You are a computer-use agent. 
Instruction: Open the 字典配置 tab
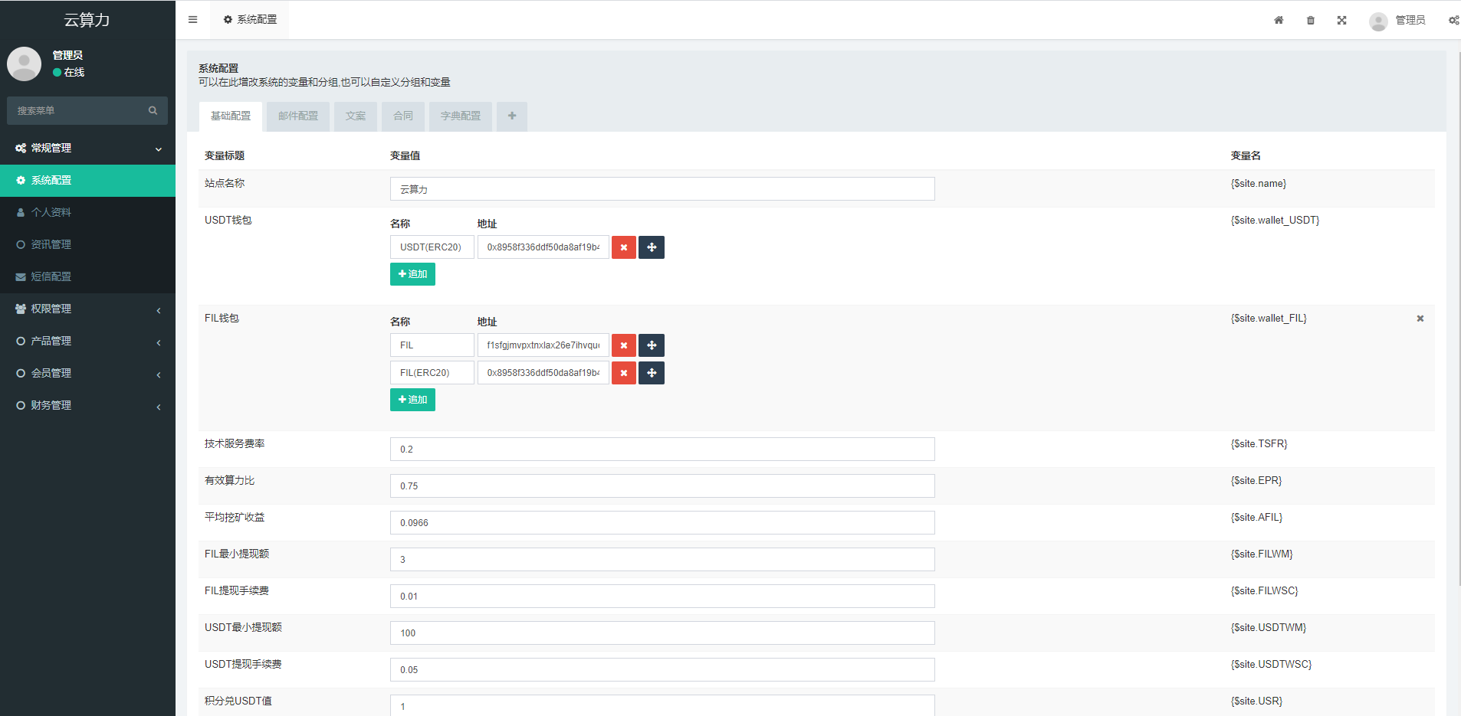[461, 116]
